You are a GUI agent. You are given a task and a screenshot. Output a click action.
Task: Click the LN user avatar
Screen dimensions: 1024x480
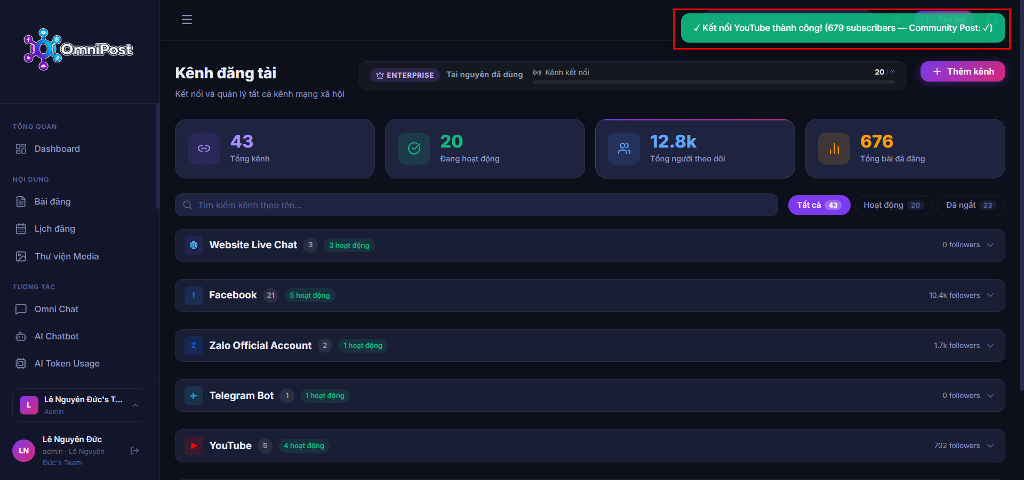point(23,451)
